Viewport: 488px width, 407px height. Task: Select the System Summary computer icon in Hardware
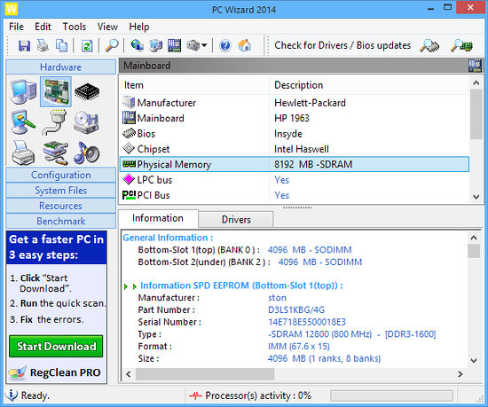click(x=24, y=91)
